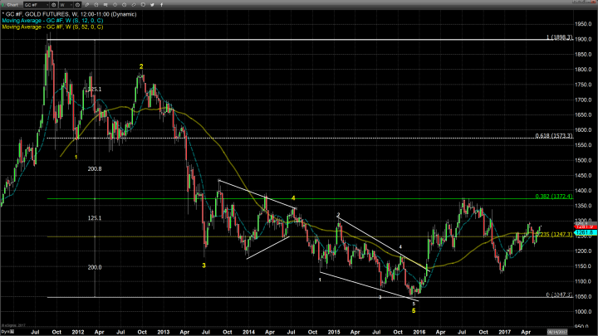Click the 1000.0 price axis label
Image resolution: width=598 pixels, height=336 pixels.
(x=583, y=312)
